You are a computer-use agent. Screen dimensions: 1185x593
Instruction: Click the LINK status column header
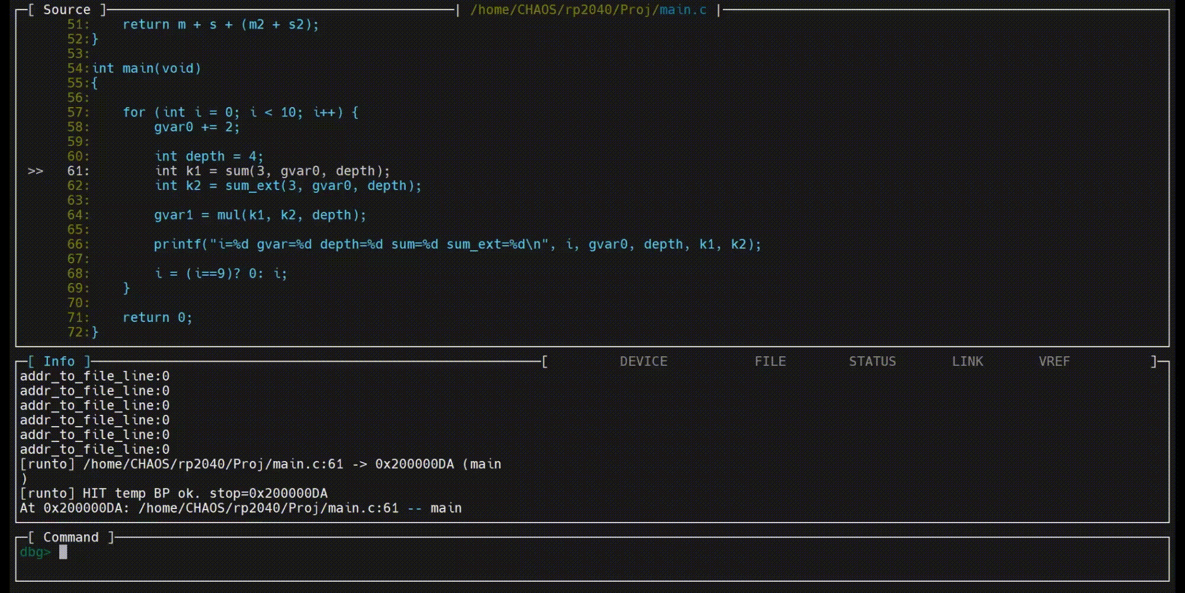(967, 361)
